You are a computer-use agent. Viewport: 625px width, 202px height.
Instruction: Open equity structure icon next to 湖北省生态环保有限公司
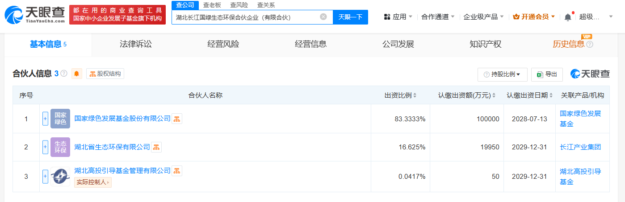(x=156, y=147)
